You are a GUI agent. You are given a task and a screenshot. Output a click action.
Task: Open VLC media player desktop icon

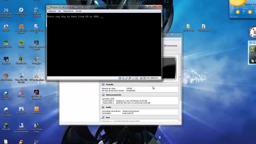[36, 77]
